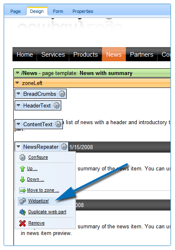The height and width of the screenshot is (250, 175).
Task: Click the gear icon beside Configure
Action: click(22, 157)
